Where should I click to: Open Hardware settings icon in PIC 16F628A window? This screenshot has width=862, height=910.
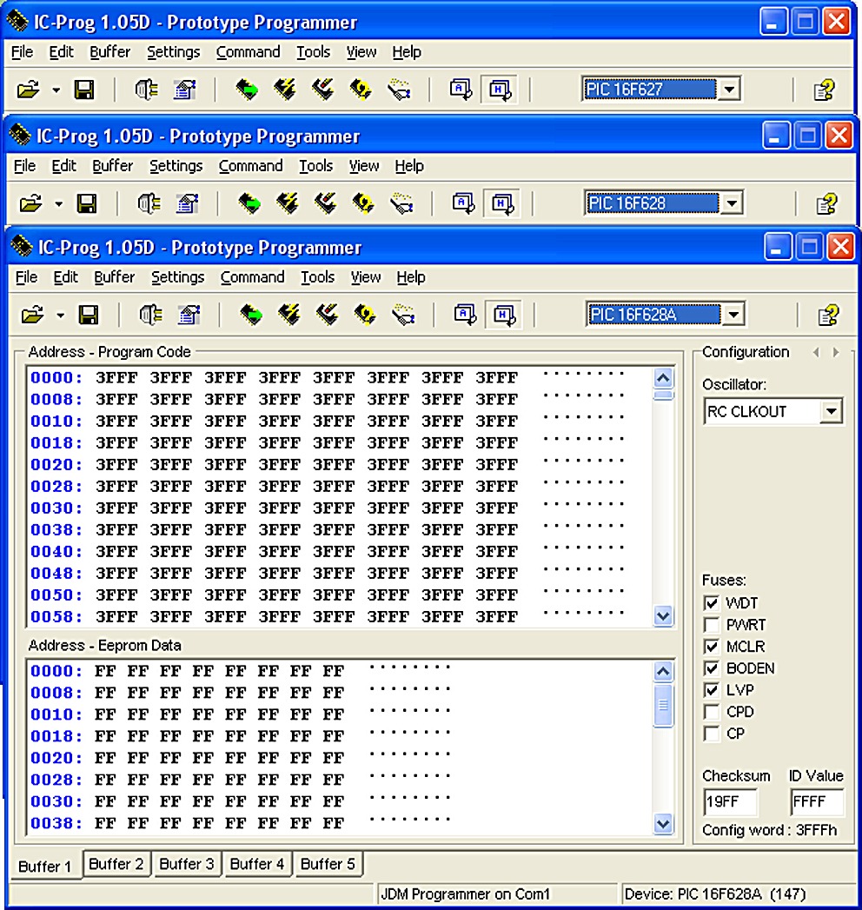click(151, 316)
